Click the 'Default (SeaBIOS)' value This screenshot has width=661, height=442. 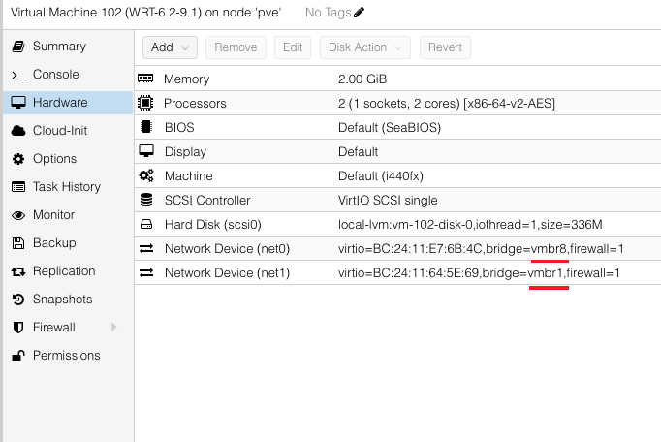tap(390, 127)
